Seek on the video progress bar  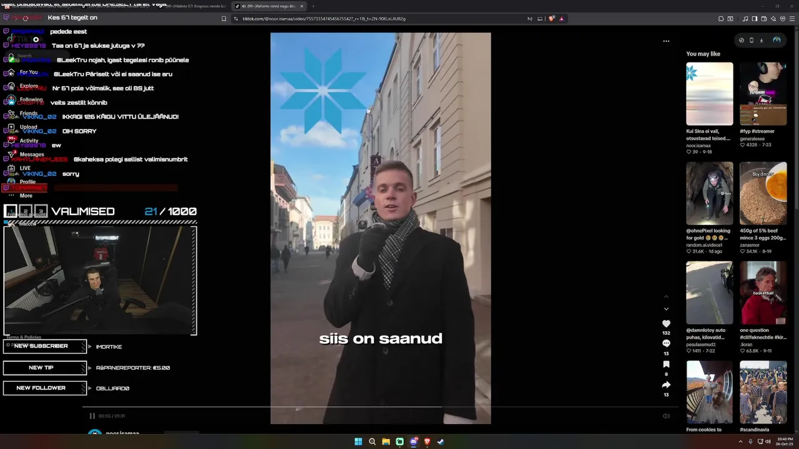pyautogui.click(x=380, y=407)
